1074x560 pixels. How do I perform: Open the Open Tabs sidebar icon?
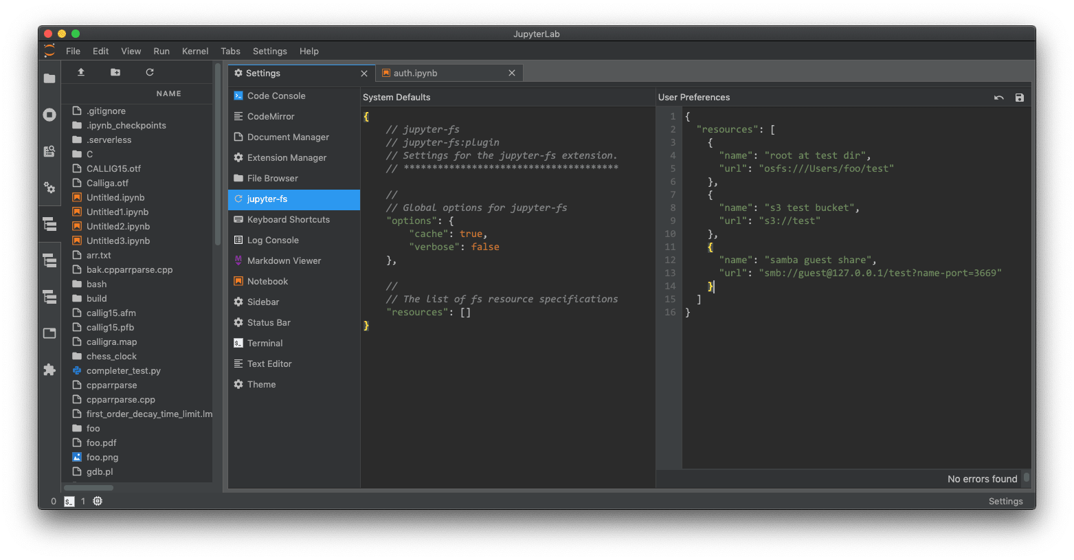click(49, 333)
